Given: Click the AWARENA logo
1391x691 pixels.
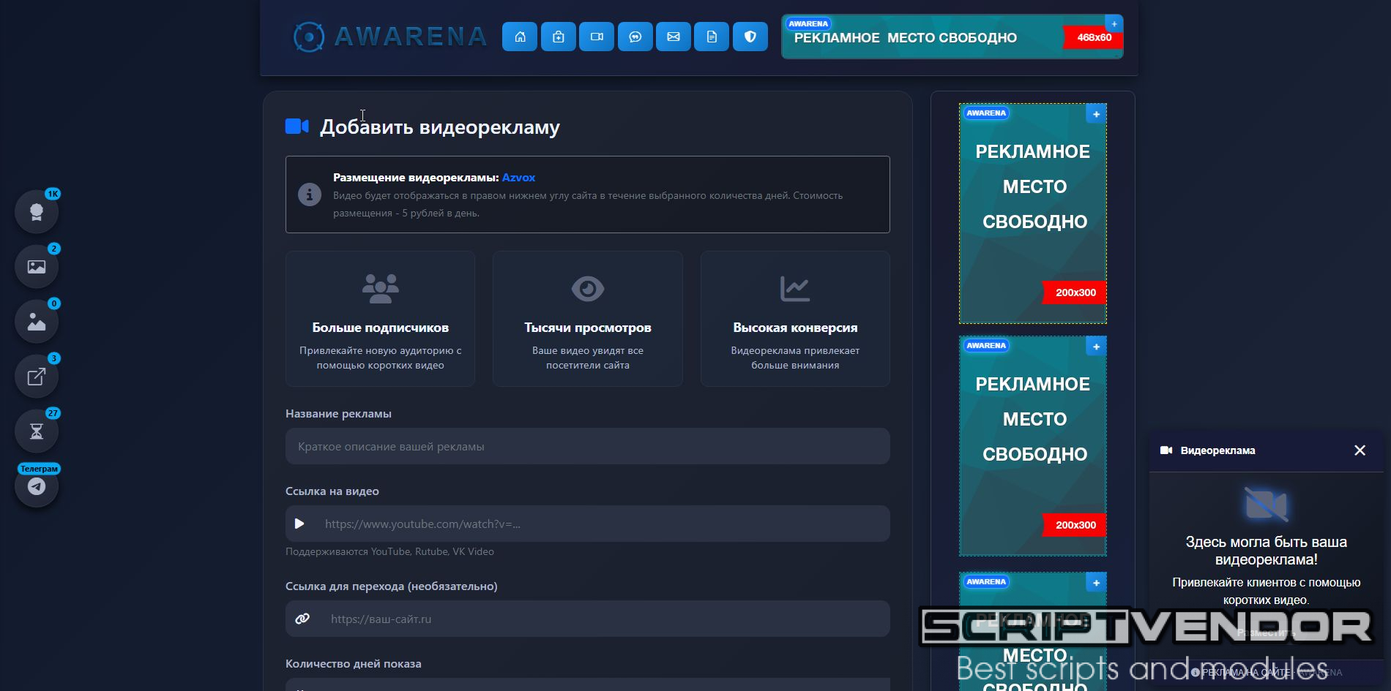Looking at the screenshot, I should 390,37.
